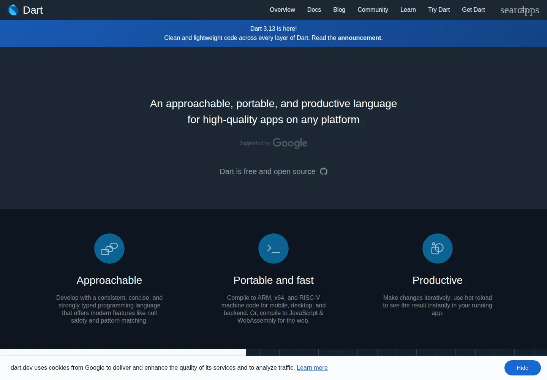Open the Learn nav item
This screenshot has width=547, height=380.
pos(408,10)
